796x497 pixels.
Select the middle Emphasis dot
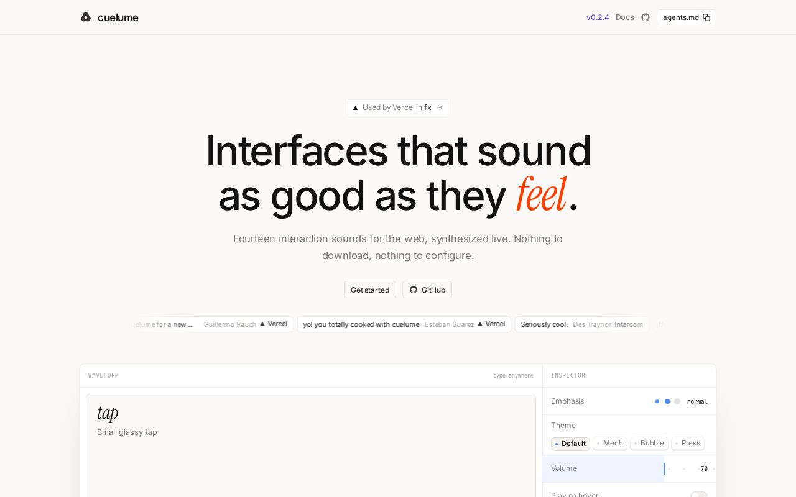click(667, 401)
